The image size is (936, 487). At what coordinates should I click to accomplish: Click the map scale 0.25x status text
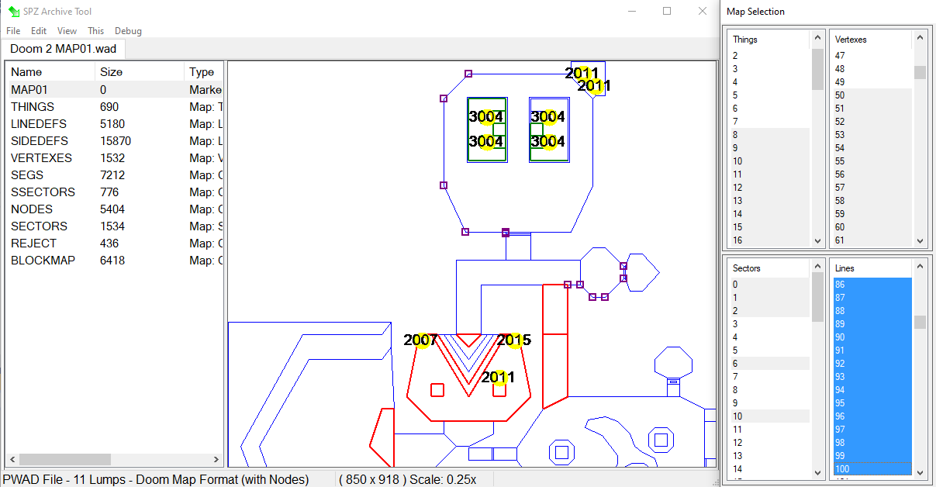[x=443, y=479]
